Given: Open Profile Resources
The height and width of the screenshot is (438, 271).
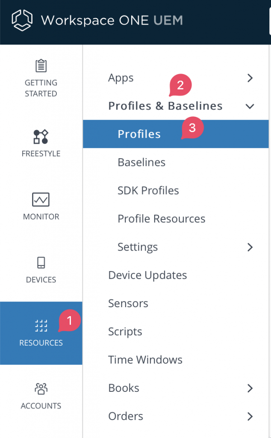Looking at the screenshot, I should click(x=161, y=219).
